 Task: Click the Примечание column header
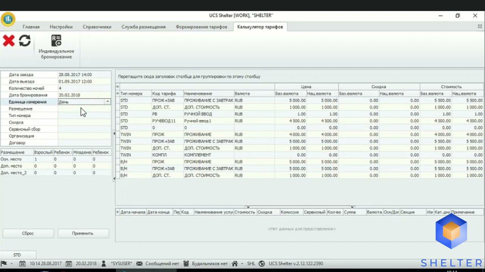click(x=467, y=212)
